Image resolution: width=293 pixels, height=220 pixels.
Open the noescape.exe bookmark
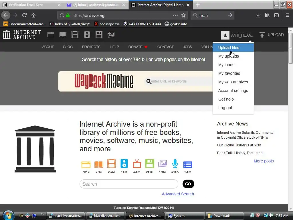pyautogui.click(x=107, y=24)
